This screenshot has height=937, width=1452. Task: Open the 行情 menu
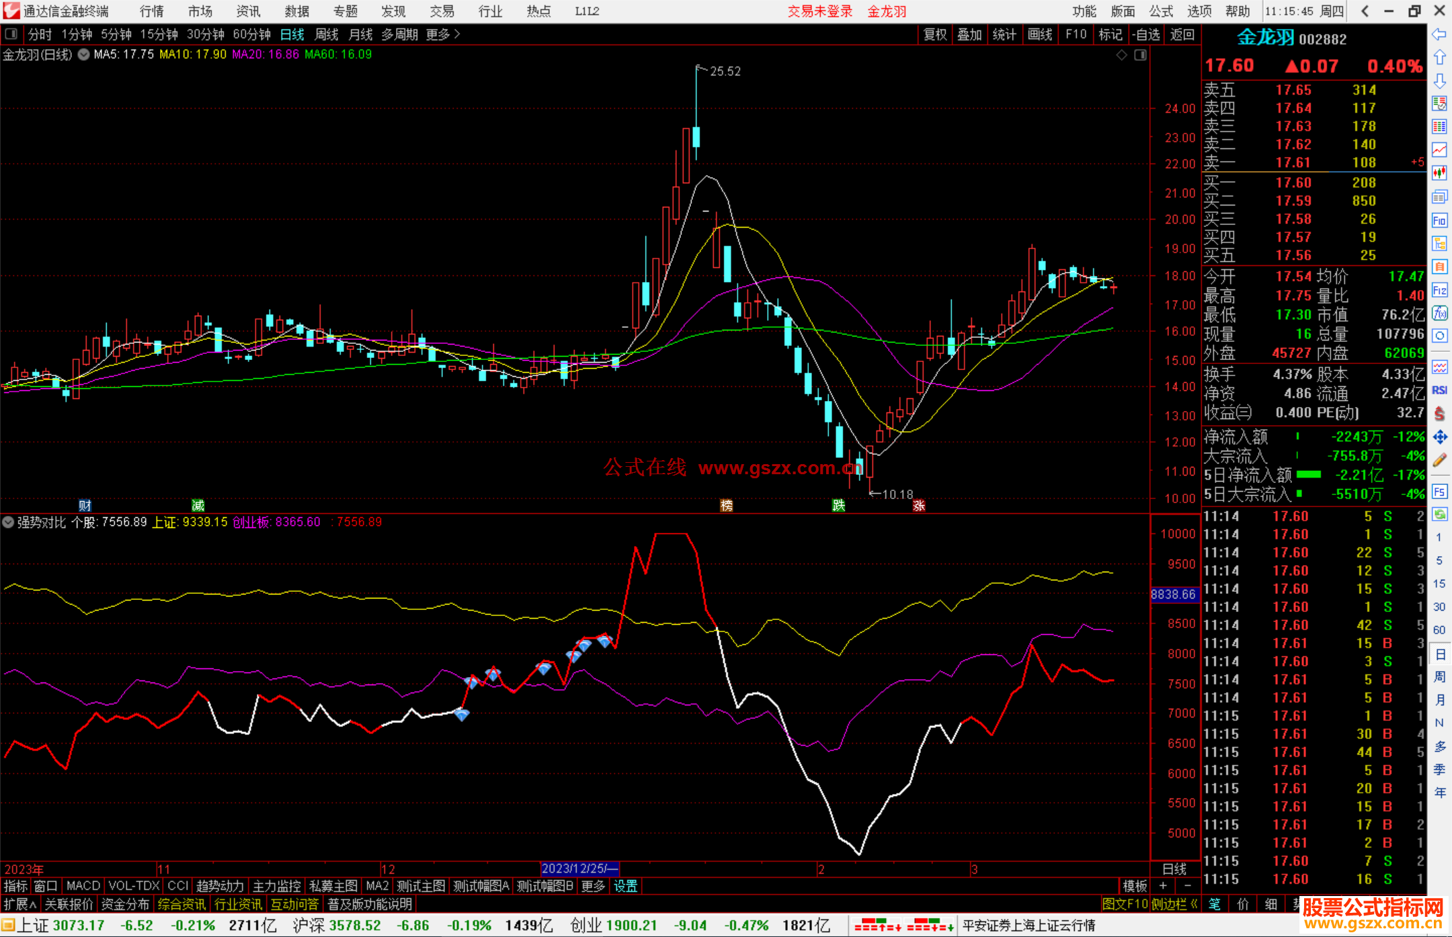tap(151, 11)
